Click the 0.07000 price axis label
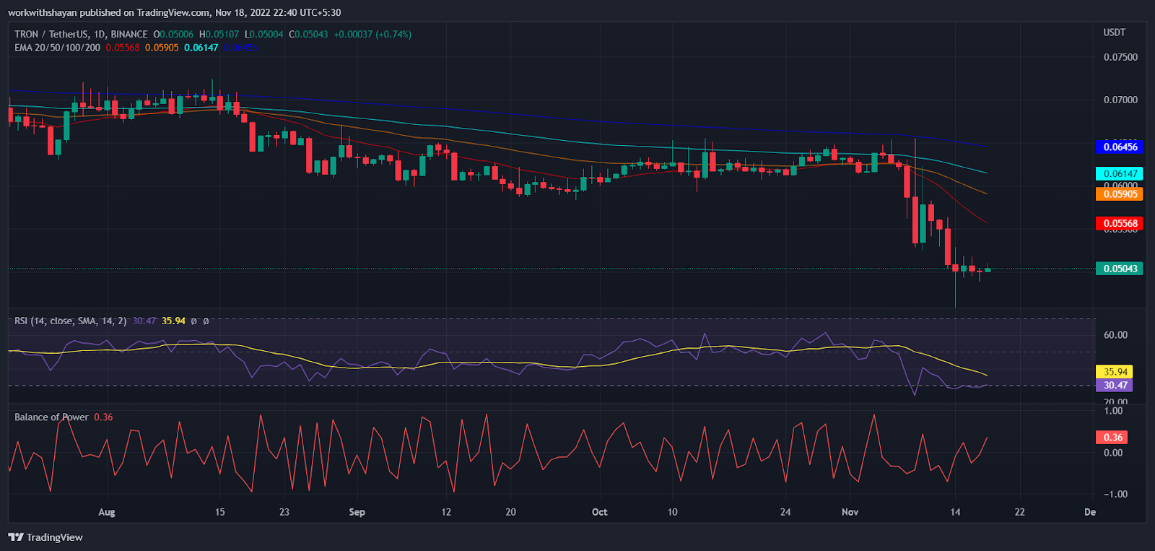Screen dimensions: 1155x551 1120,100
